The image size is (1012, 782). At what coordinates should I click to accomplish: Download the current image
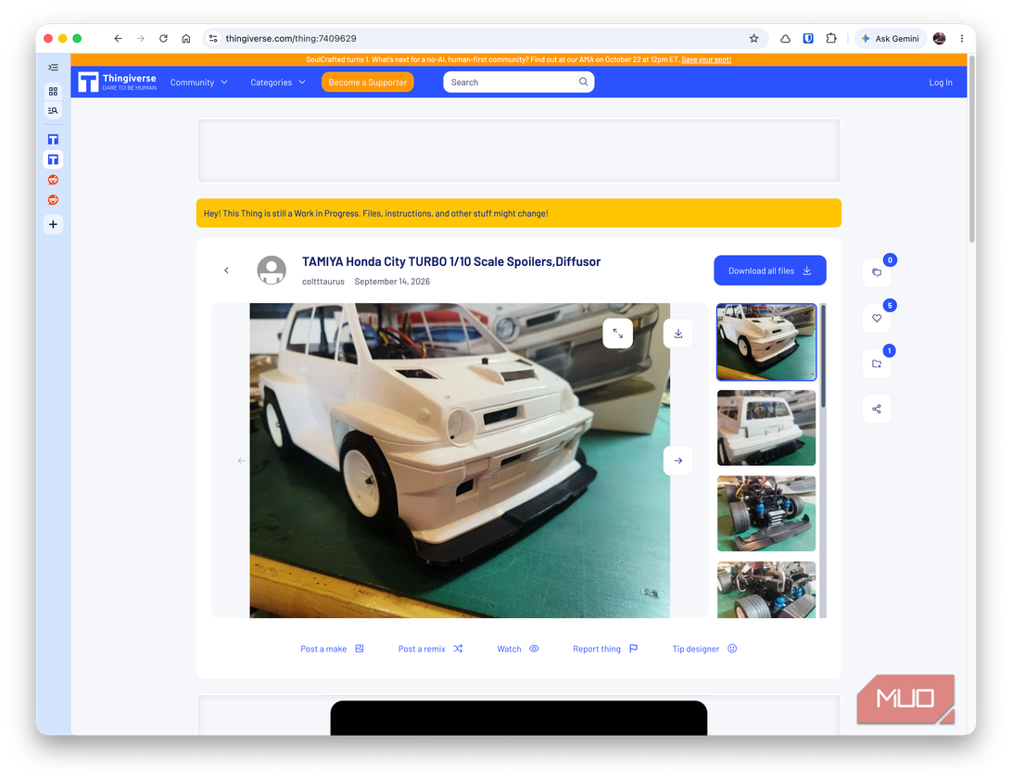pyautogui.click(x=678, y=334)
